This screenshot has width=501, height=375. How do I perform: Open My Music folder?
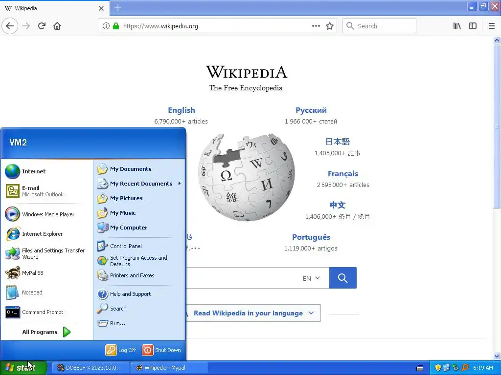coord(139,213)
